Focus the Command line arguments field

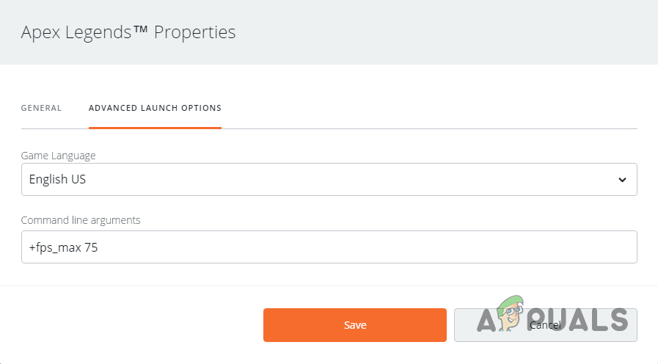pyautogui.click(x=329, y=247)
